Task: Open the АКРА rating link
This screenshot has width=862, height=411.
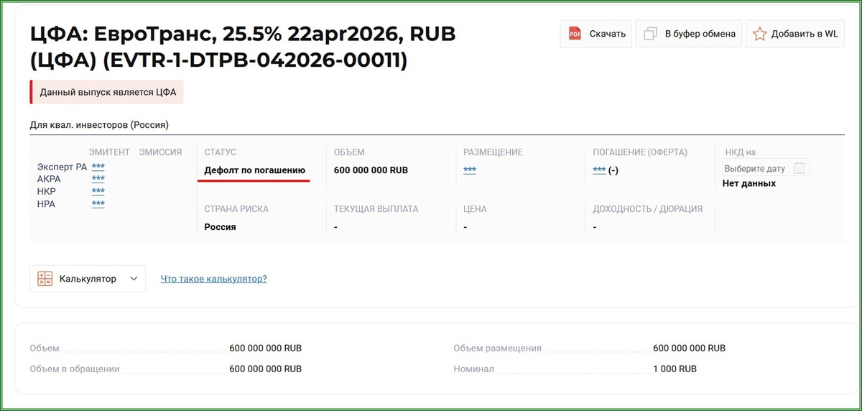Action: pyautogui.click(x=98, y=180)
